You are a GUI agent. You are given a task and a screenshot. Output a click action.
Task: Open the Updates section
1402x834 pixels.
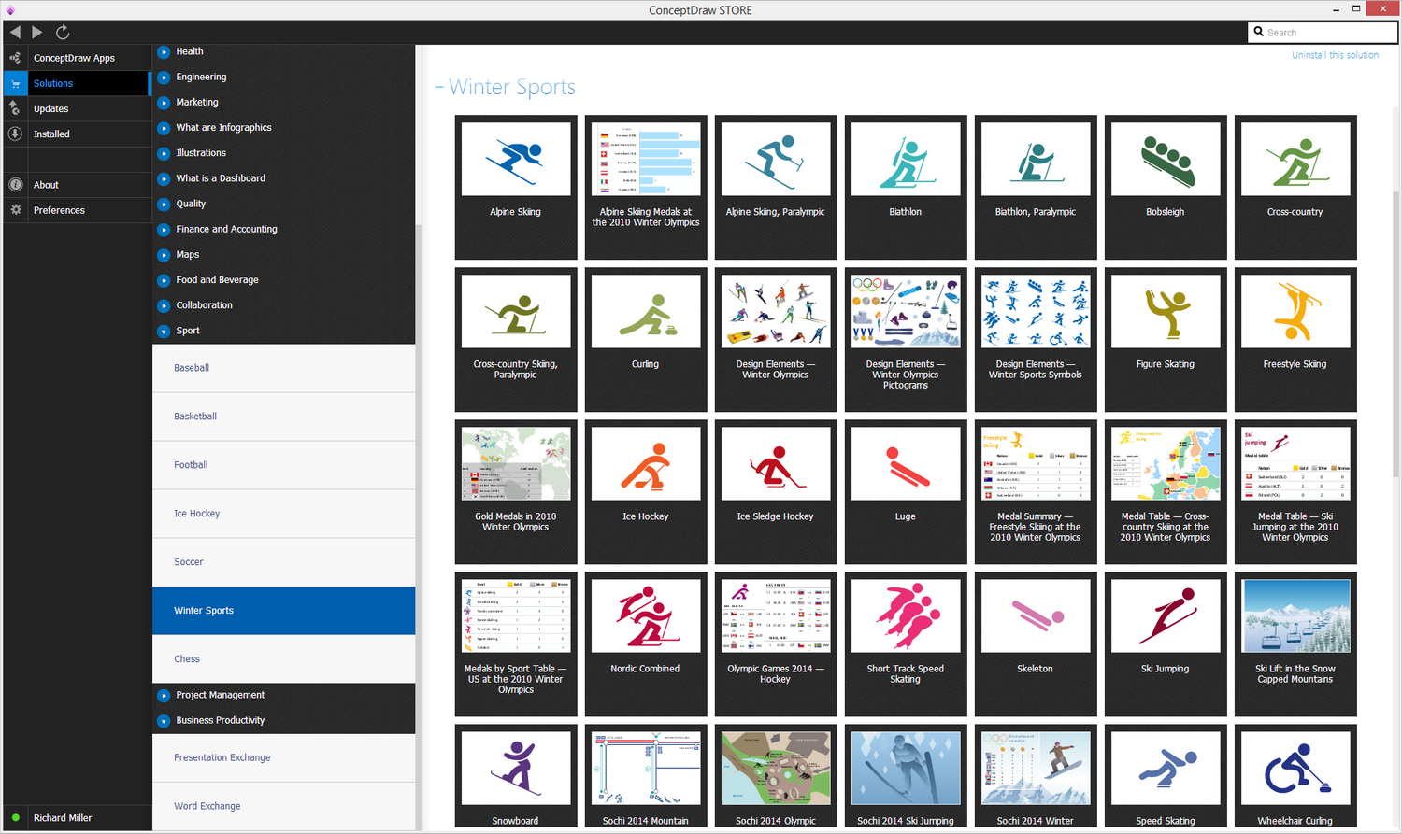[76, 108]
